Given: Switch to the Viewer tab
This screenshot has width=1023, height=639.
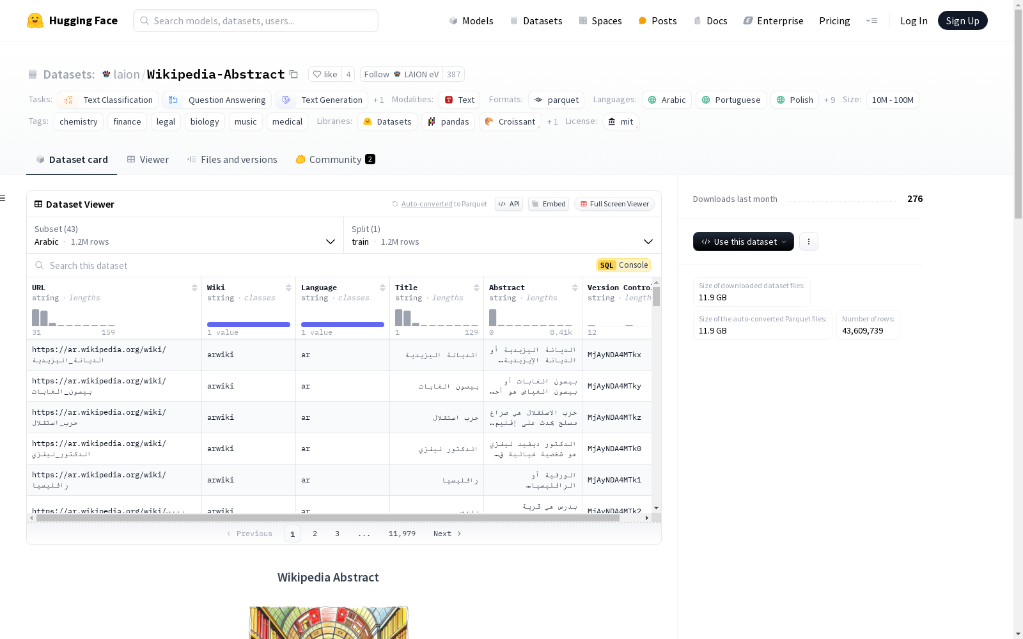Looking at the screenshot, I should point(148,160).
